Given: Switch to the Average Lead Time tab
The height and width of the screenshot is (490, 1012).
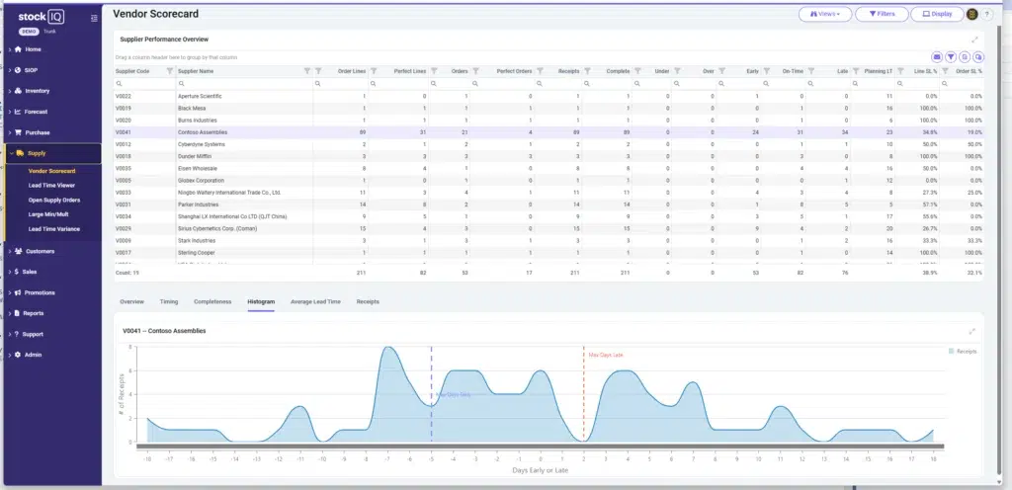Looking at the screenshot, I should (x=315, y=301).
